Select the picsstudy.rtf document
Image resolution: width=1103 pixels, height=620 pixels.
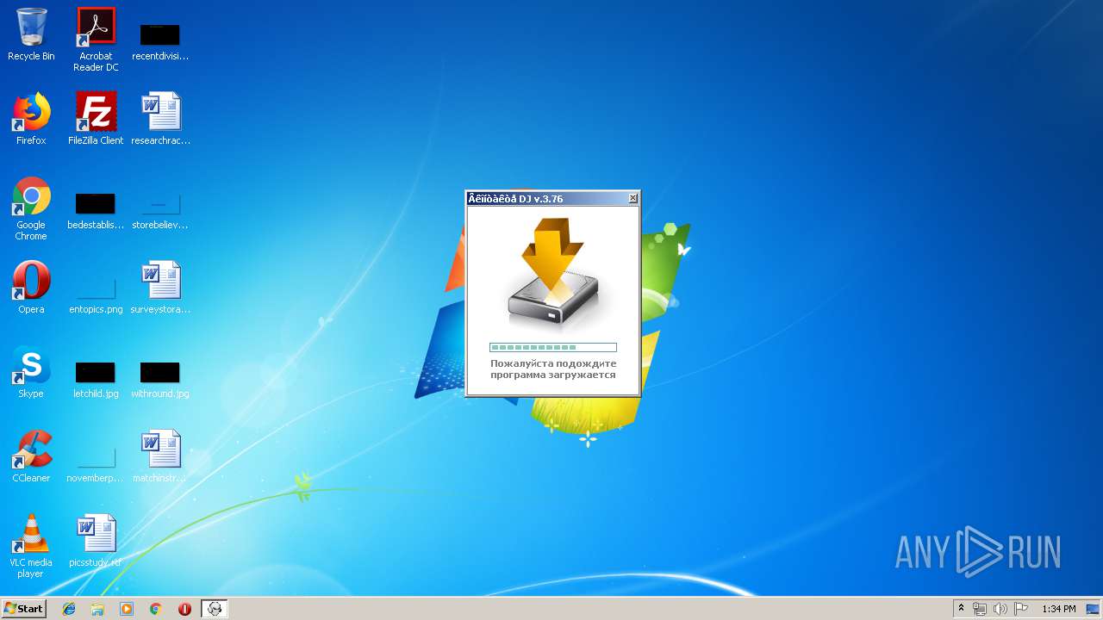point(96,541)
